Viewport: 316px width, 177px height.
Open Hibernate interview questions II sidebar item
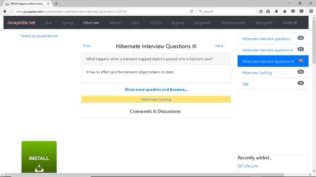tap(273, 50)
